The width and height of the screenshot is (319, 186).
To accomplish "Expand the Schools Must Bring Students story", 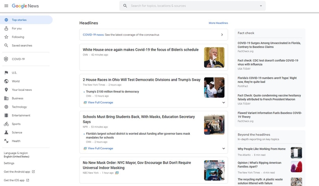I will (x=224, y=148).
